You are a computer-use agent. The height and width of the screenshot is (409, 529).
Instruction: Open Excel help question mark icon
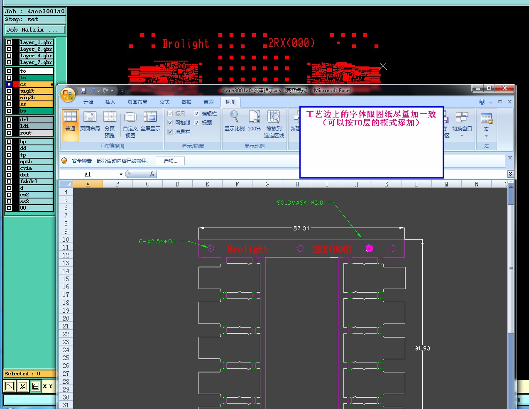(482, 102)
